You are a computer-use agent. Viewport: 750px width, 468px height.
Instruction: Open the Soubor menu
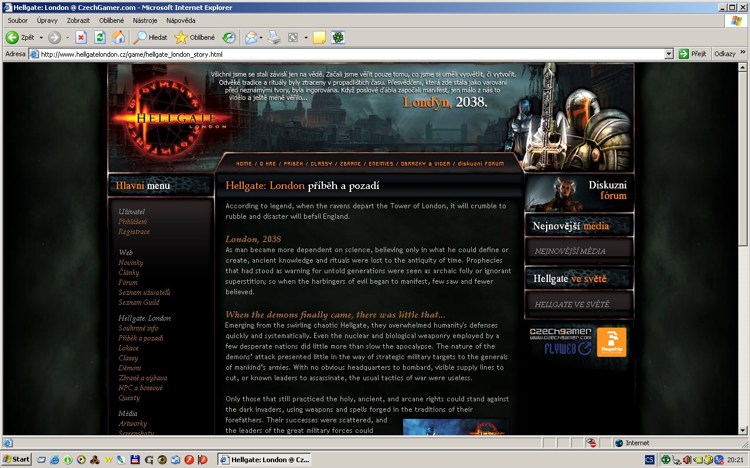(18, 20)
